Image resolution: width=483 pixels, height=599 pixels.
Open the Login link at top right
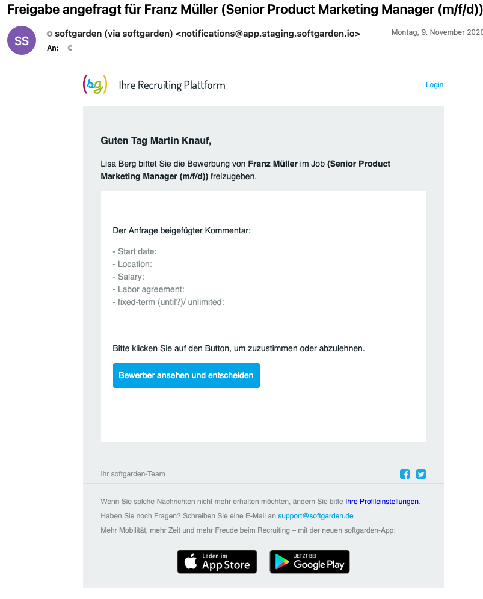(434, 85)
